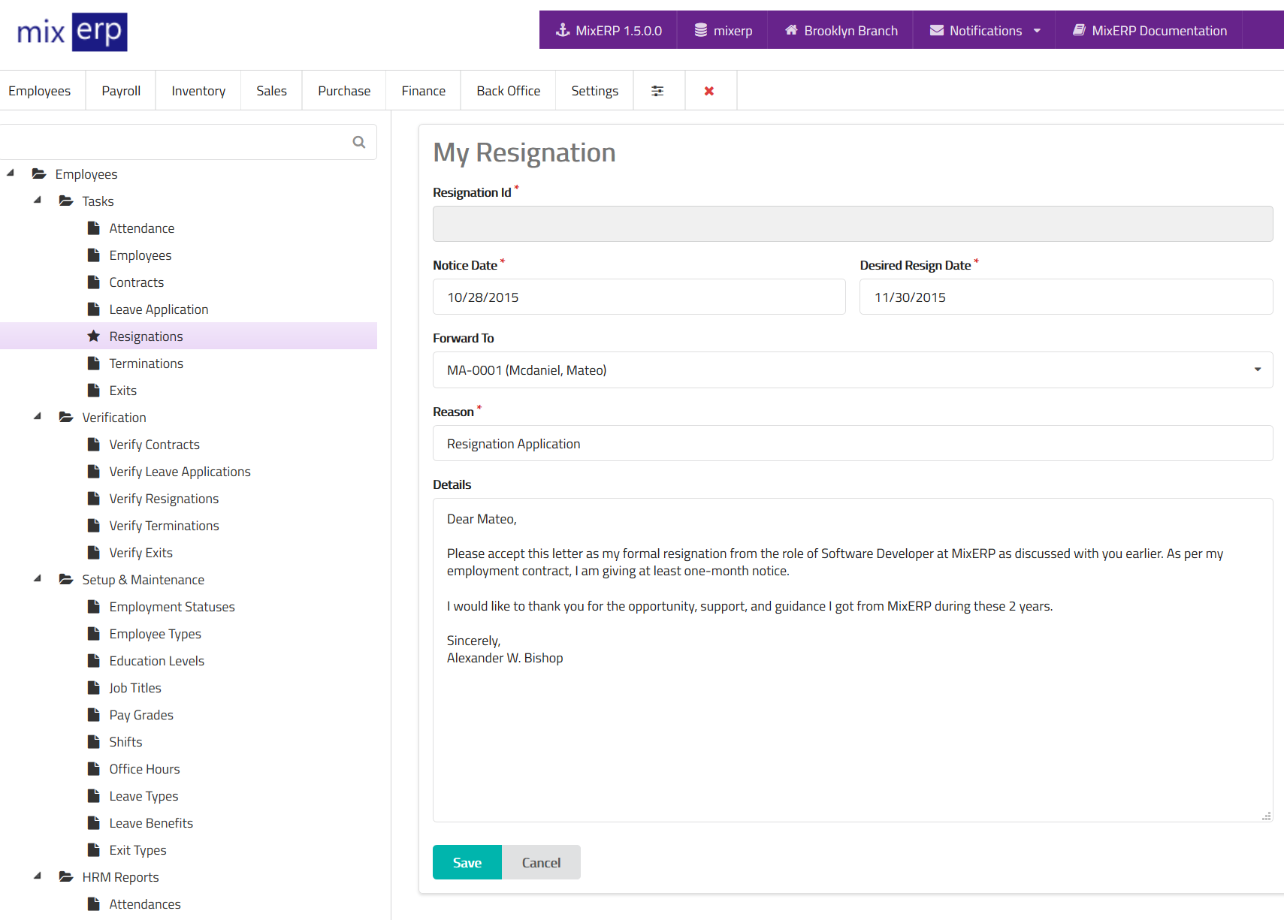Click the file icon beside Job Titles
Screen dimensions: 1284x920
tap(94, 687)
